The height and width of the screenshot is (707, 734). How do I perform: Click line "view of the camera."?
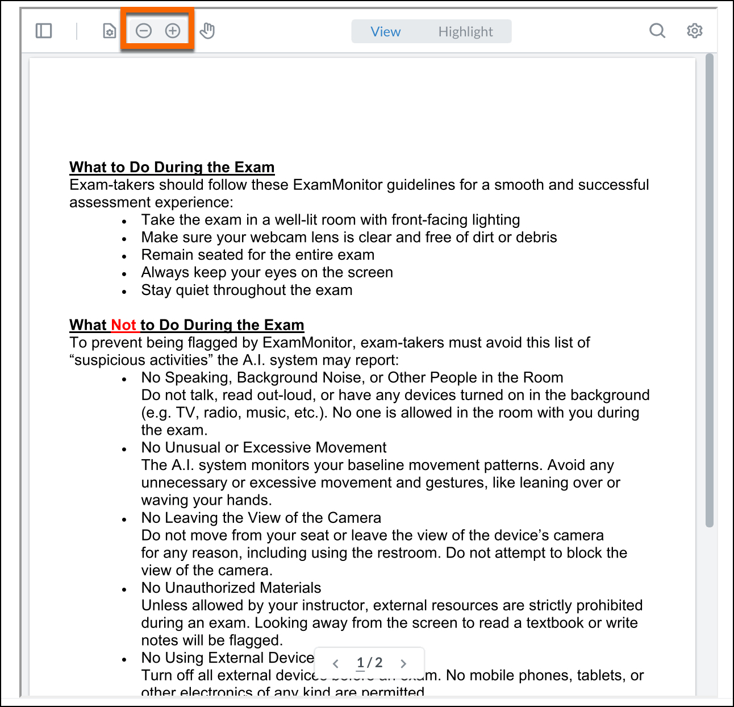[x=207, y=570]
